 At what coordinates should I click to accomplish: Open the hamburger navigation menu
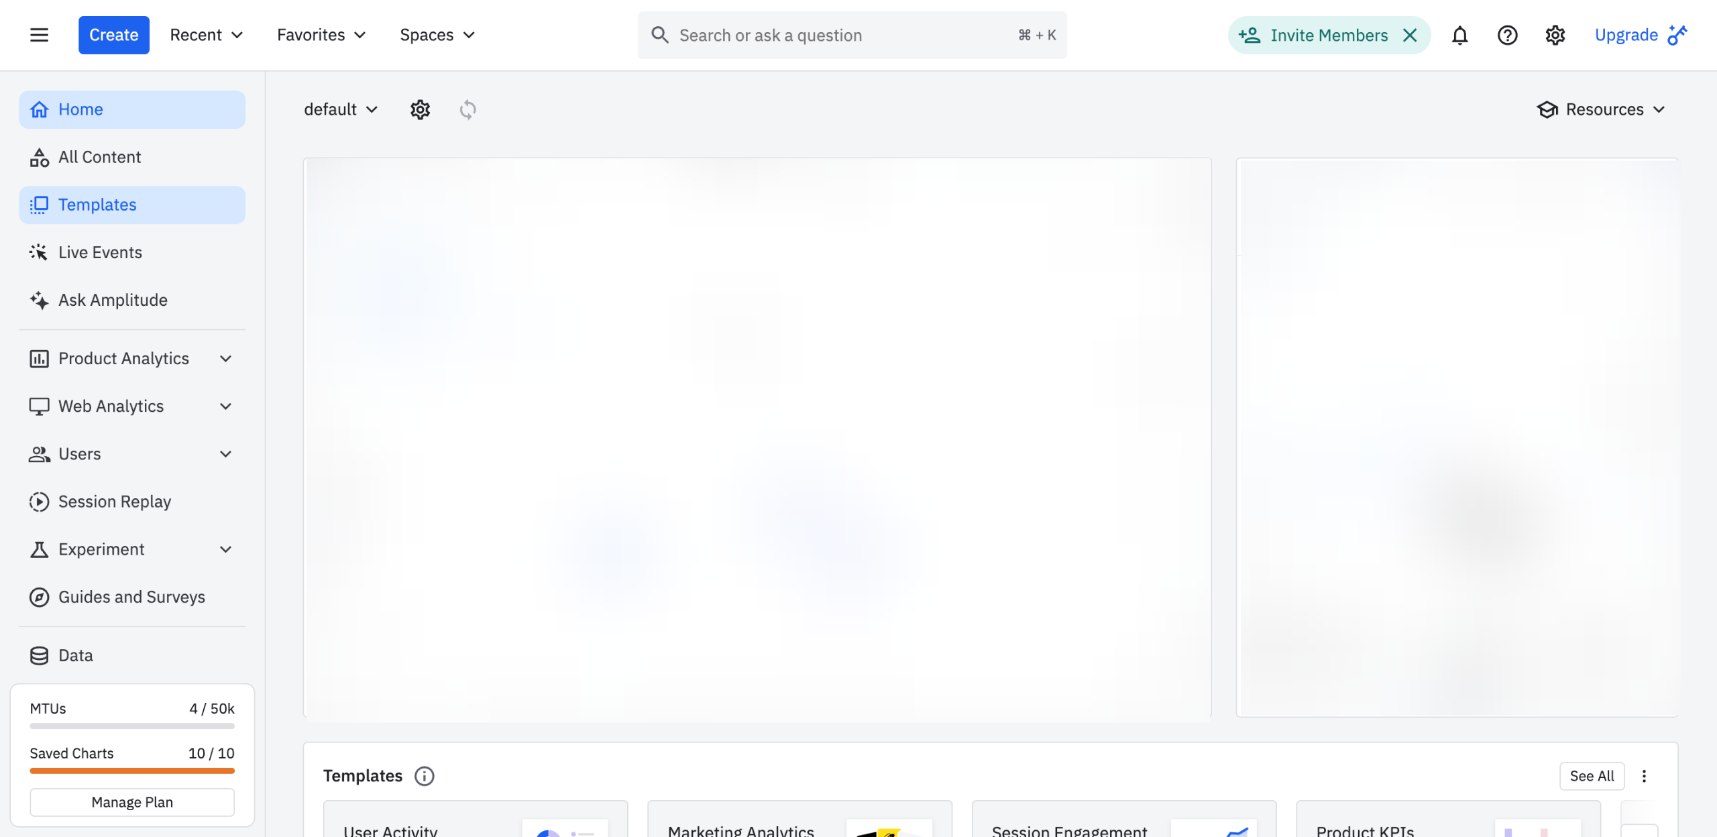[40, 35]
